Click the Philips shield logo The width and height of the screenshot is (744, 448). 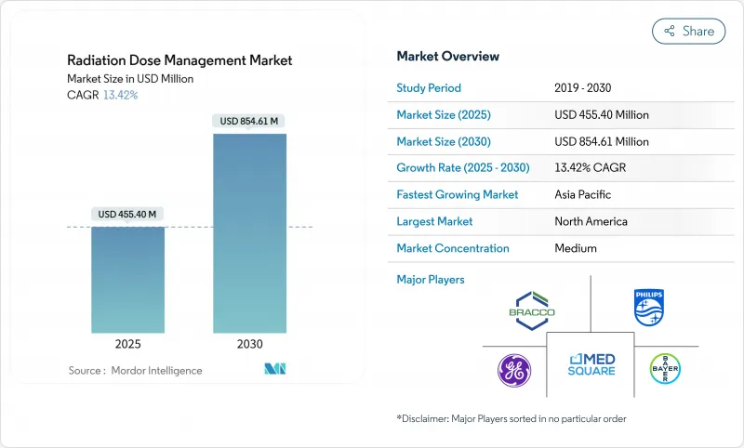pyautogui.click(x=648, y=306)
